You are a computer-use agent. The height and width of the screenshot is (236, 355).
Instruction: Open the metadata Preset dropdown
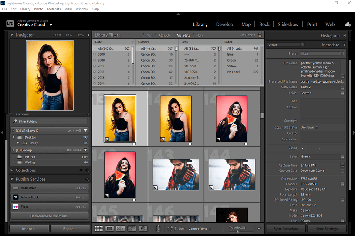(322, 53)
